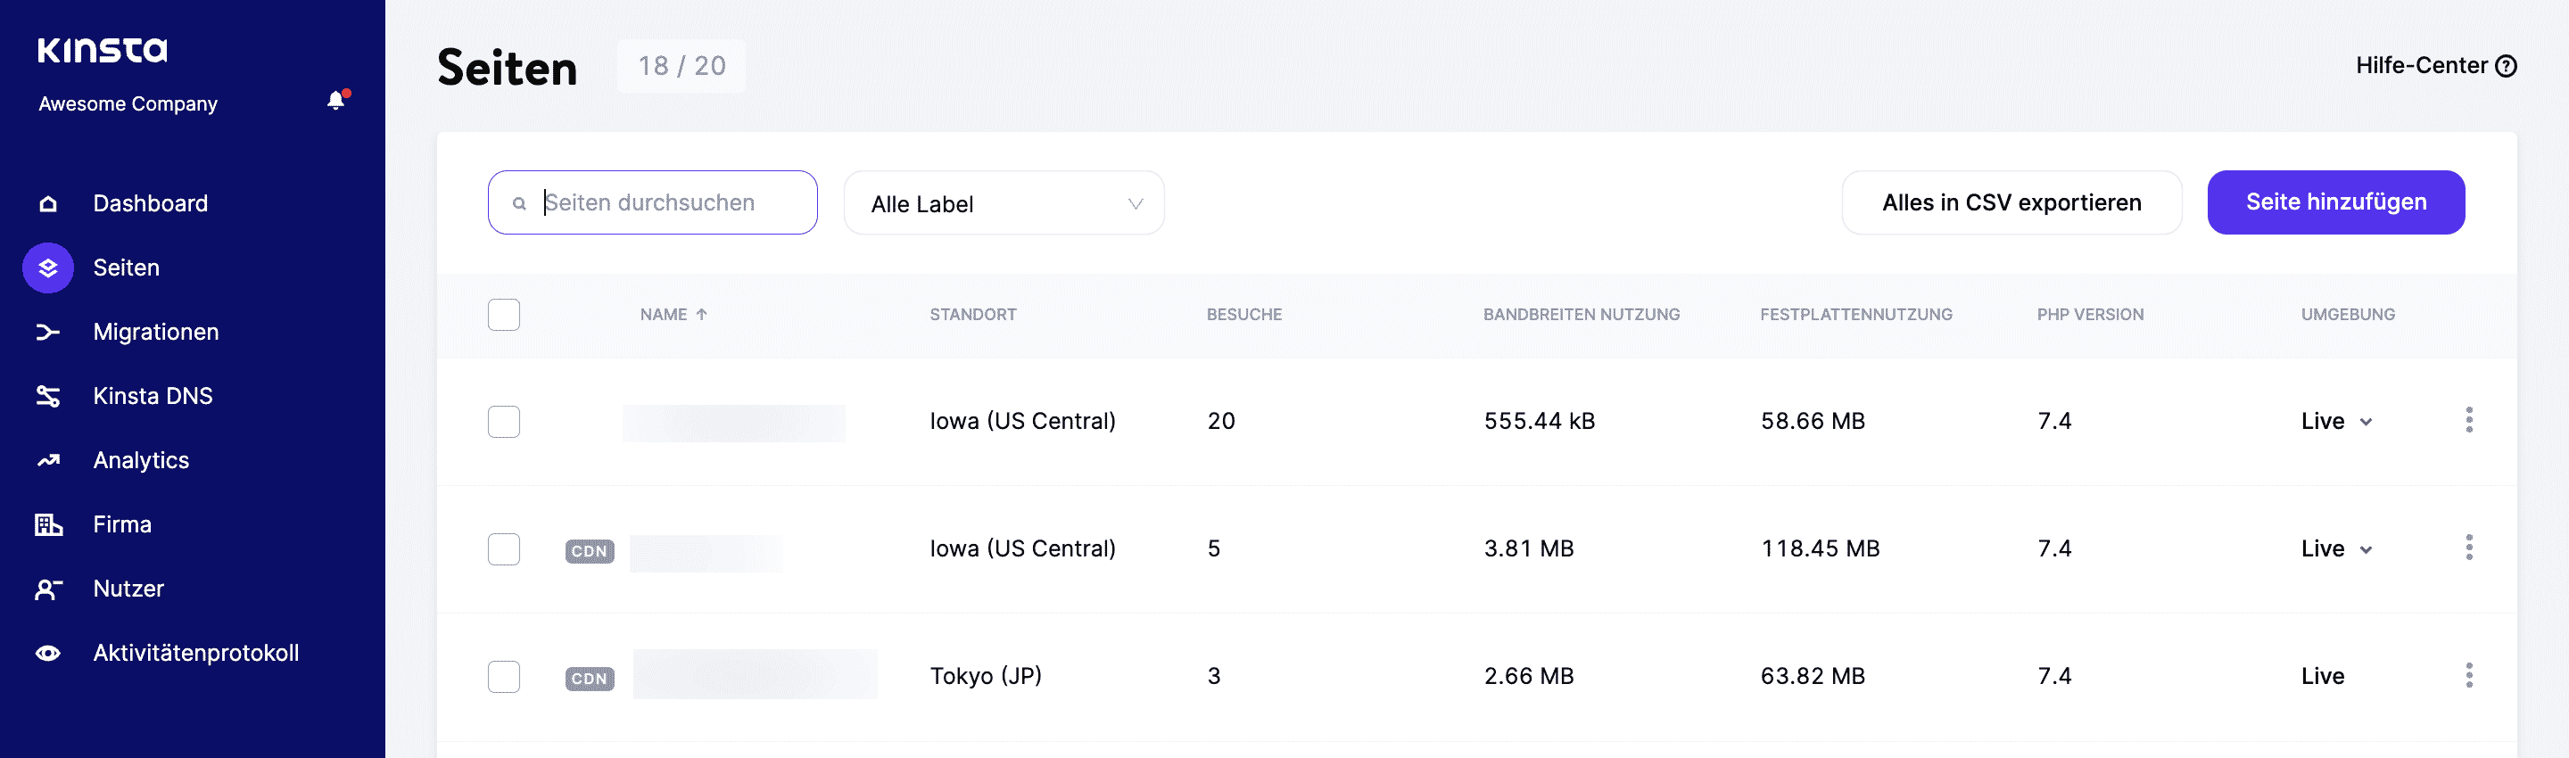The width and height of the screenshot is (2569, 758).
Task: Click the 63.82 MB disk usage value
Action: pyautogui.click(x=1812, y=676)
